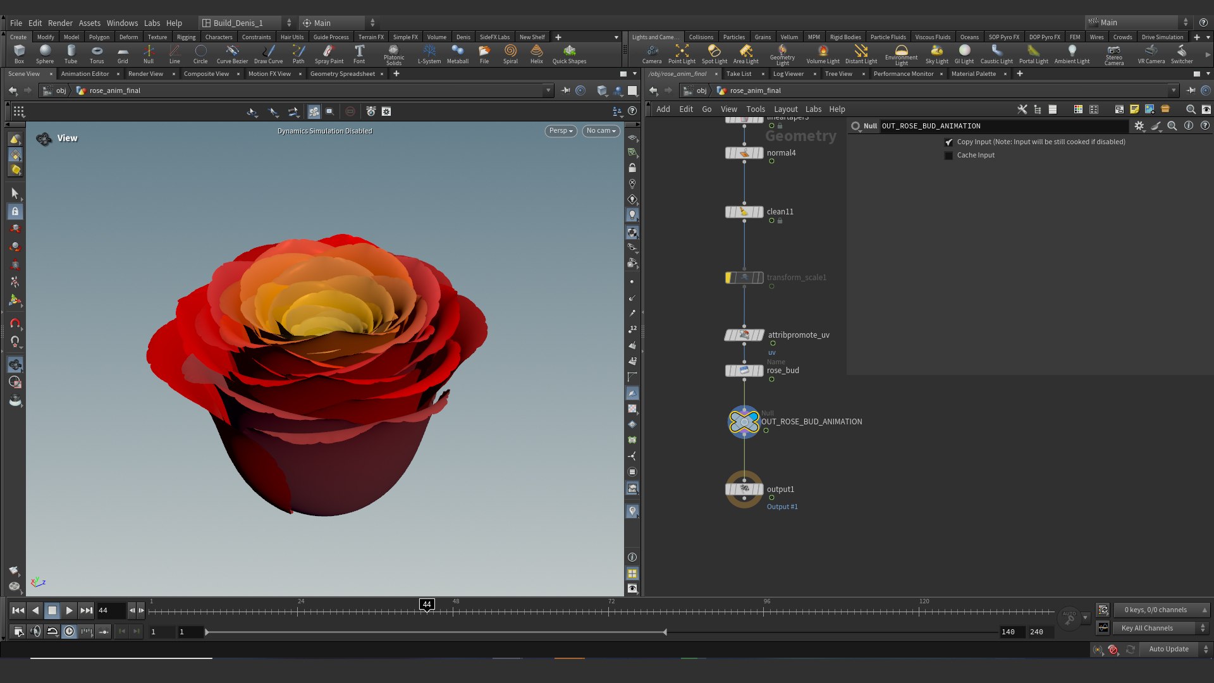Screen dimensions: 1214x683
Task: Select the attribpromote_uv node
Action: point(744,335)
